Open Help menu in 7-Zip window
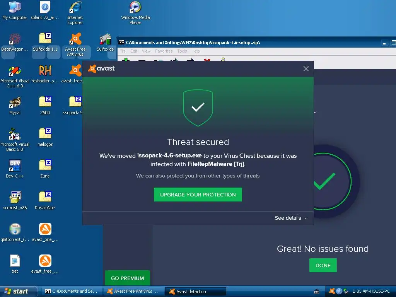The height and width of the screenshot is (297, 396). [195, 51]
